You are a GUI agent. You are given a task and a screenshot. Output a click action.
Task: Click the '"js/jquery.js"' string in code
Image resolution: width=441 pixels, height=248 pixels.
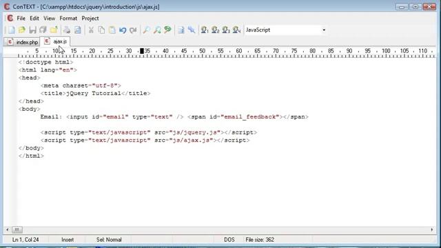195,132
